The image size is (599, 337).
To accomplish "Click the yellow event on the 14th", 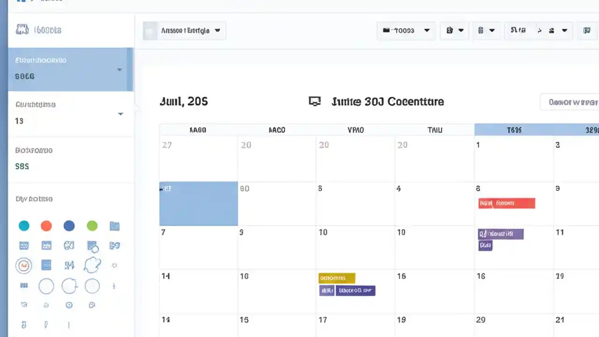I will (x=336, y=278).
